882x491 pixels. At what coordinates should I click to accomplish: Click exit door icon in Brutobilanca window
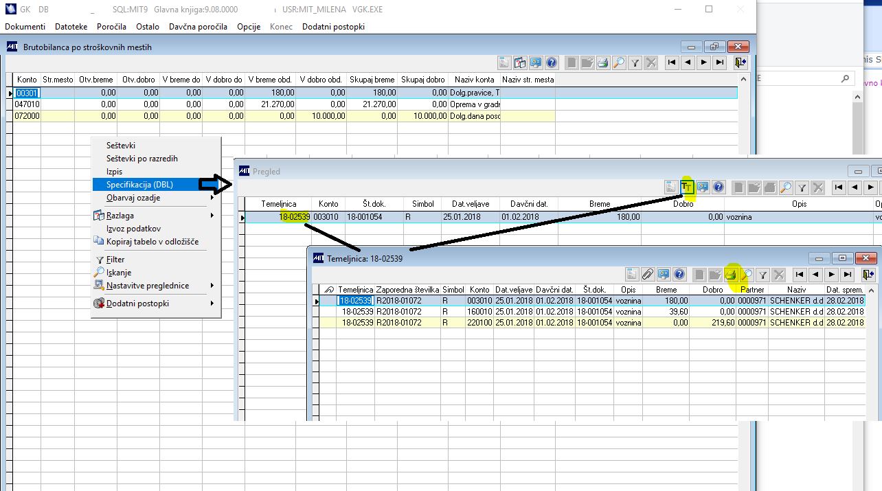pos(740,62)
